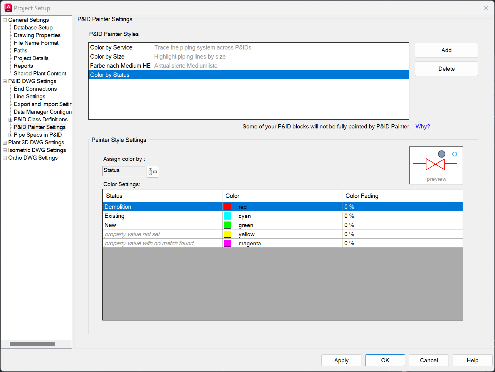Expand the Ortho DWG Settings node
Viewport: 495px width, 372px height.
tap(4, 158)
